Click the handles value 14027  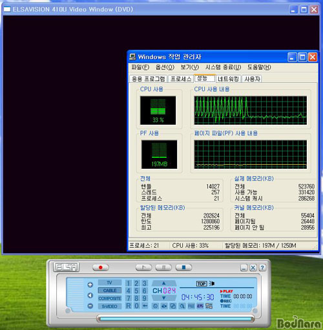(213, 186)
